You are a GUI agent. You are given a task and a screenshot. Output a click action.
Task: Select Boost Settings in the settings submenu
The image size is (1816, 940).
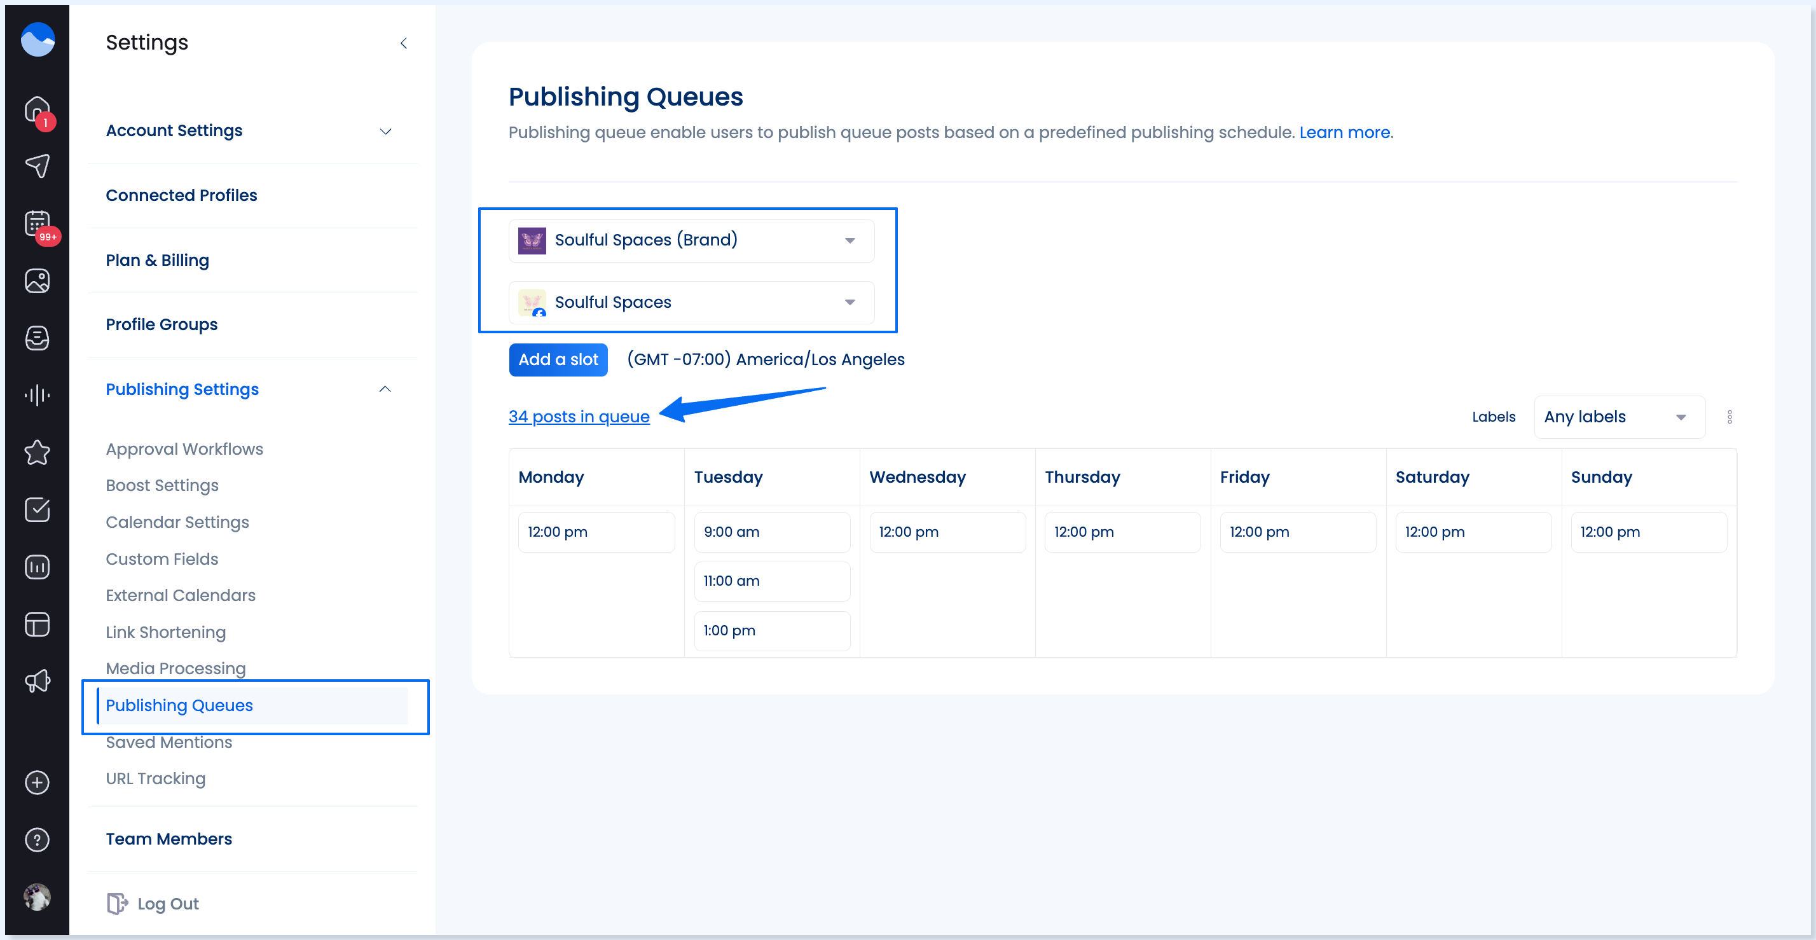(162, 485)
